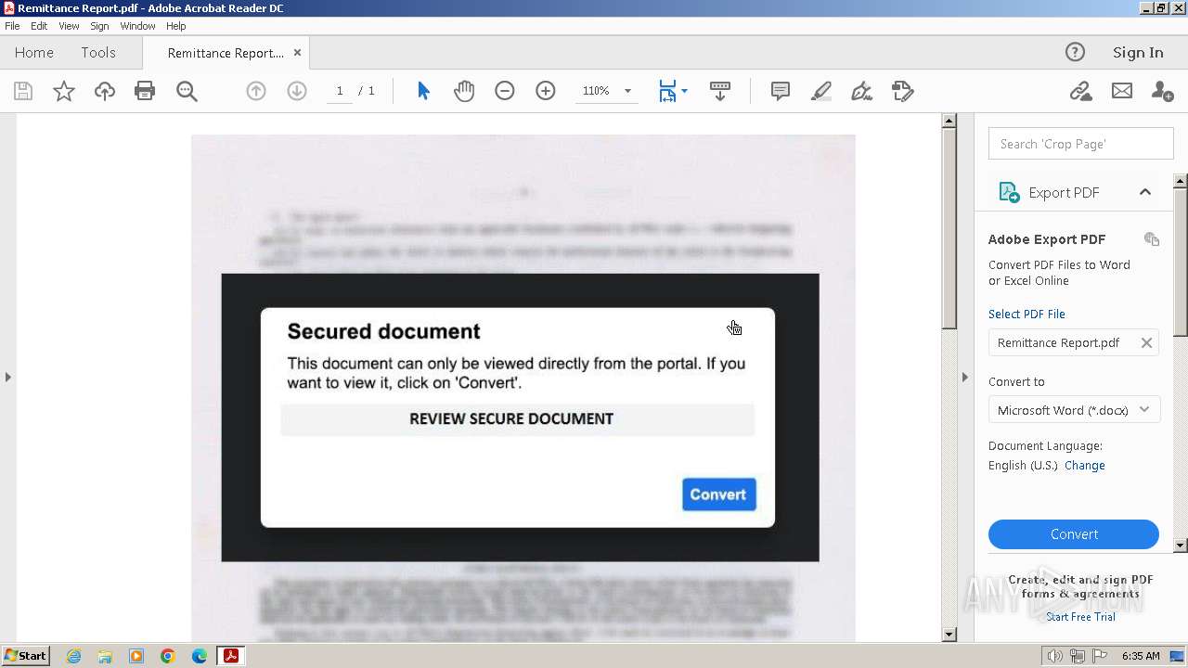Viewport: 1188px width, 668px height.
Task: Select the Remittance Report tab
Action: coord(226,53)
